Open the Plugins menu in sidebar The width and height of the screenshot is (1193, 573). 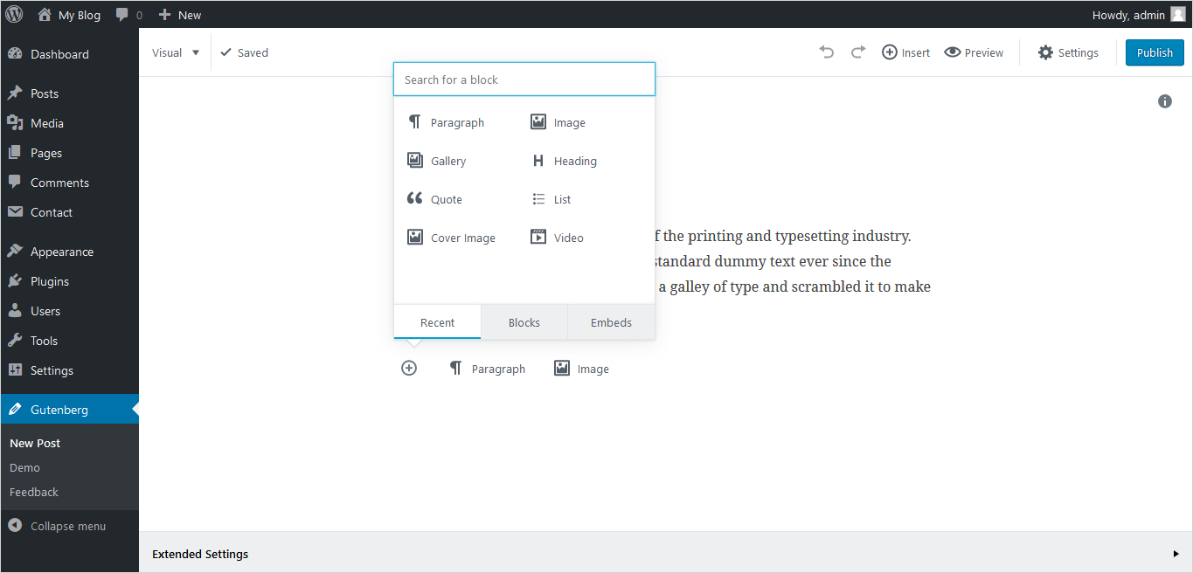[x=50, y=281]
